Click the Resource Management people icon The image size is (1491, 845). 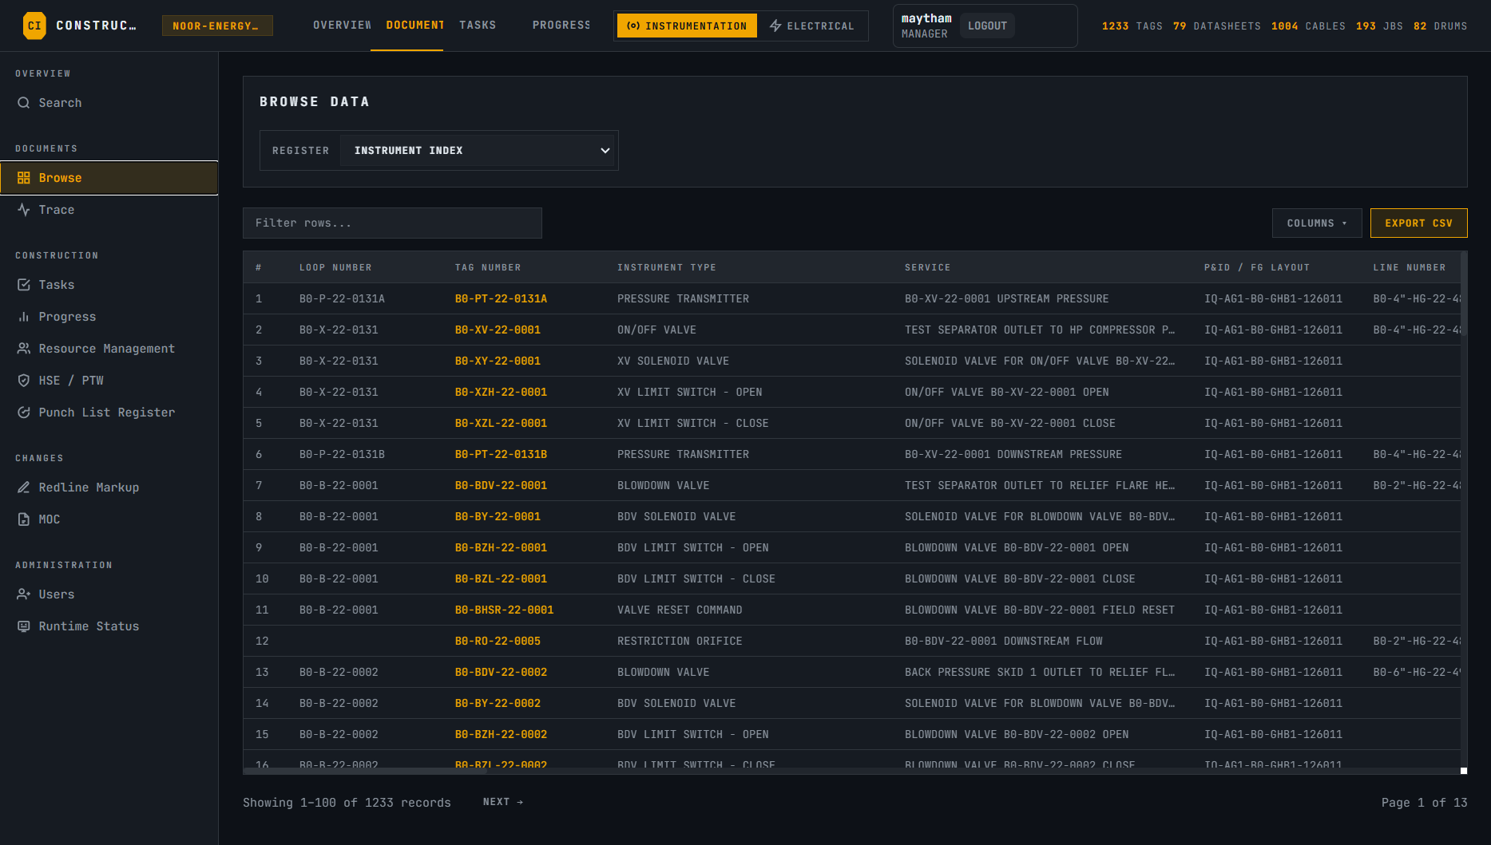point(24,349)
